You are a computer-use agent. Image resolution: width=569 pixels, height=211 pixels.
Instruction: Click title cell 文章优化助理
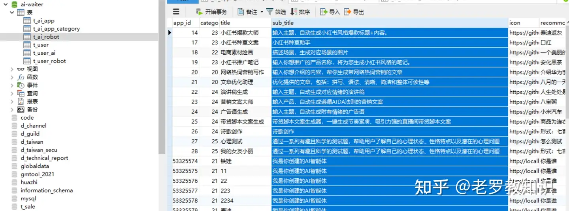tap(245, 82)
